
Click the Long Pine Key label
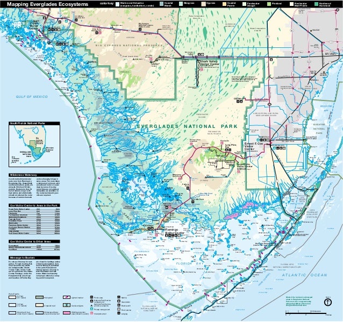click(231, 146)
